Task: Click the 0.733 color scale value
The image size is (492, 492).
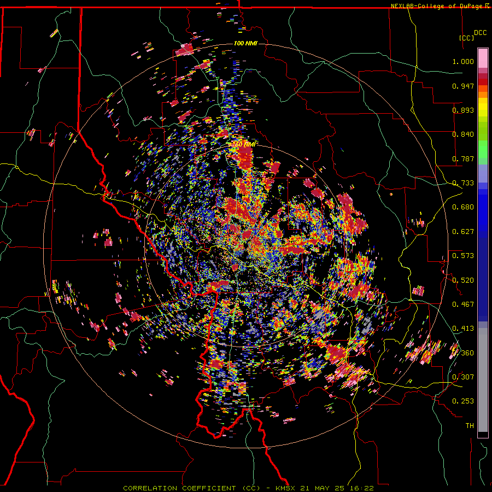Action: [463, 183]
